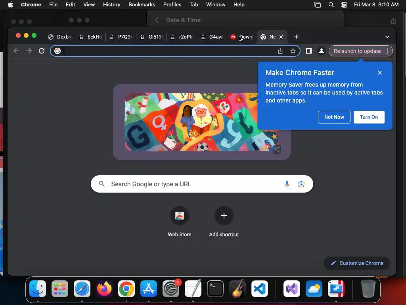Switch to the Doxbin tab

(x=60, y=37)
